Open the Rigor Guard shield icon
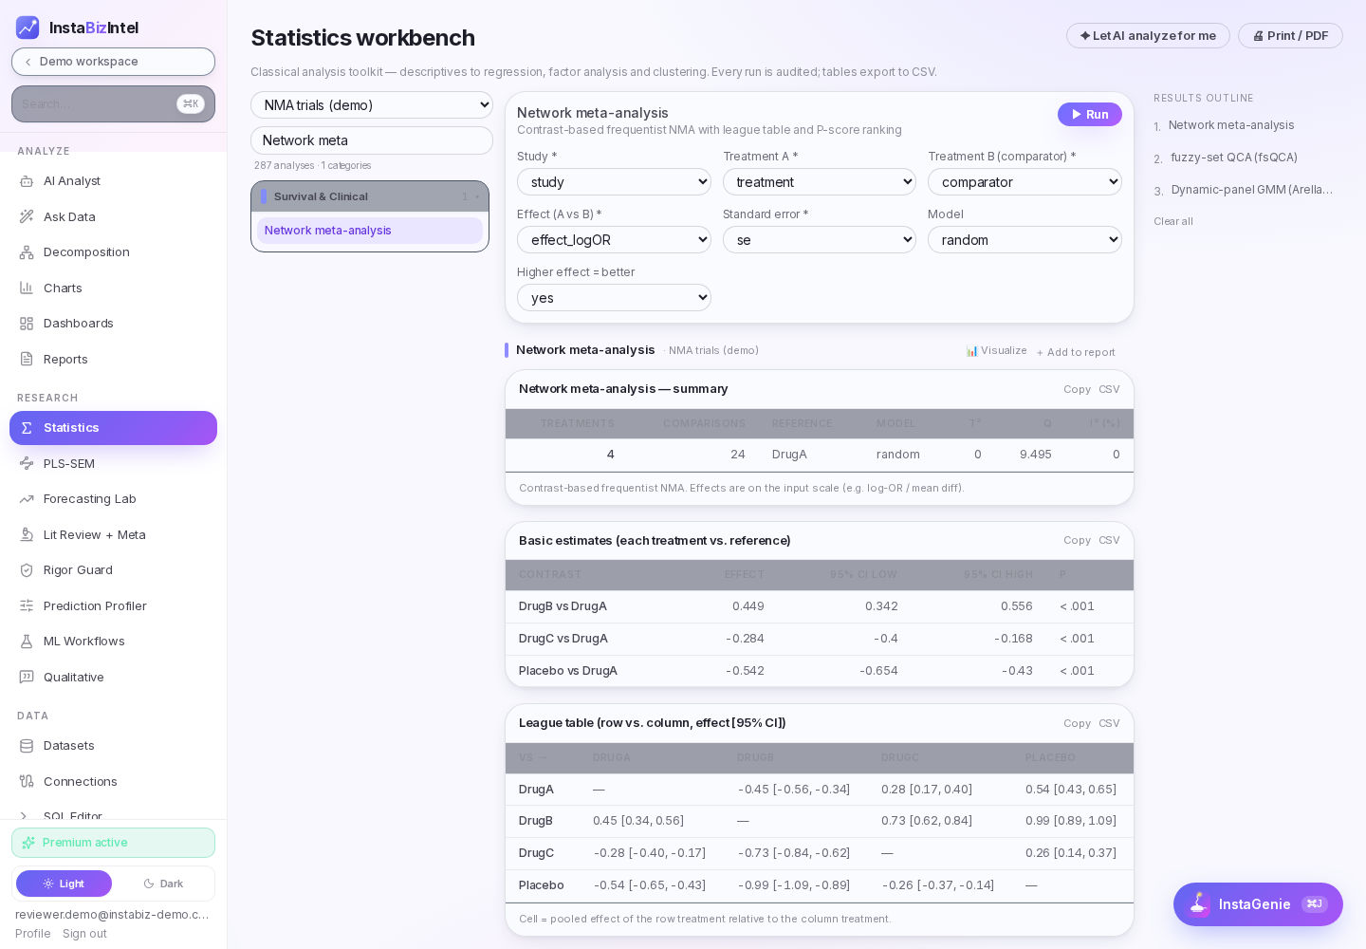Image resolution: width=1366 pixels, height=949 pixels. tap(27, 570)
